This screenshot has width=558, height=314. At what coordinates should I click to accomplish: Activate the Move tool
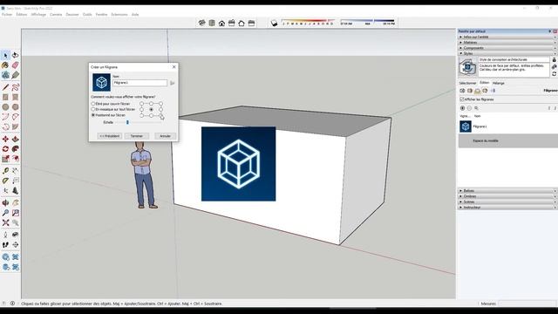pos(5,139)
